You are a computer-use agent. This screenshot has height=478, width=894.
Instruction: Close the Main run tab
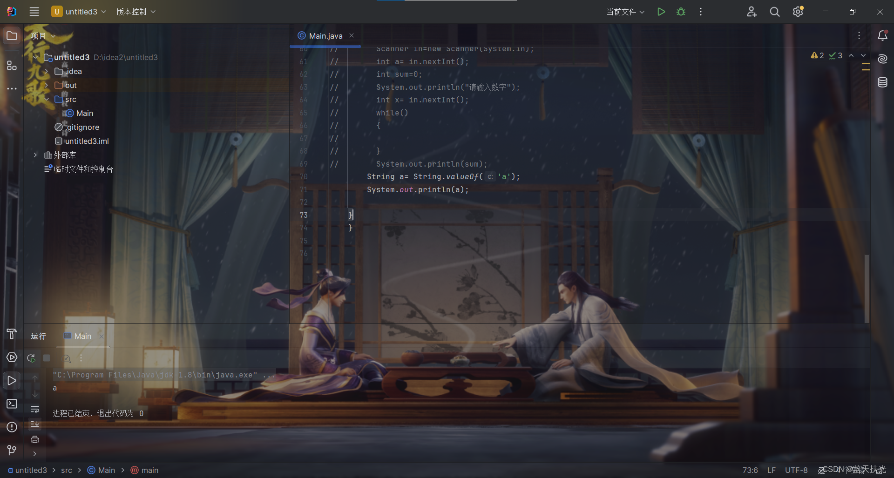(x=102, y=336)
